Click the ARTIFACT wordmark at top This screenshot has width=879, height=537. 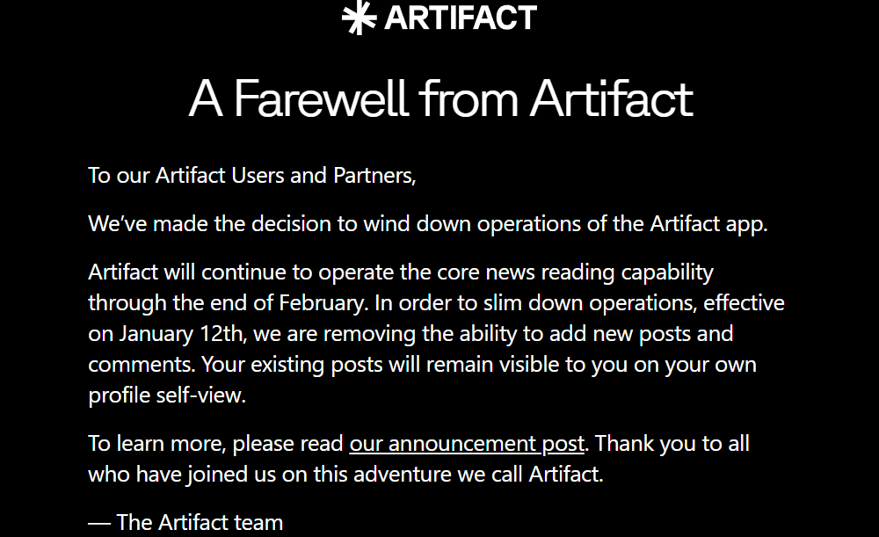(461, 18)
